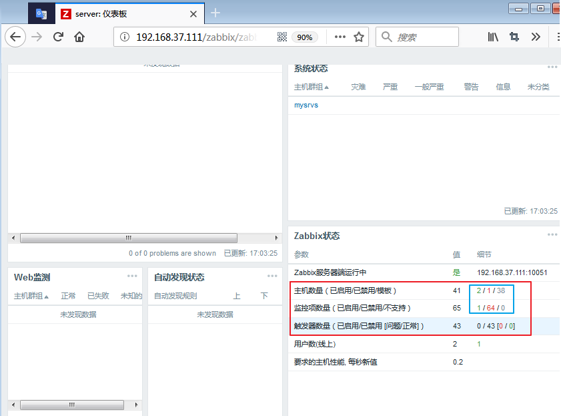The height and width of the screenshot is (416, 561).
Task: Sort 系统状态 table by 主机群组 header
Action: point(311,87)
